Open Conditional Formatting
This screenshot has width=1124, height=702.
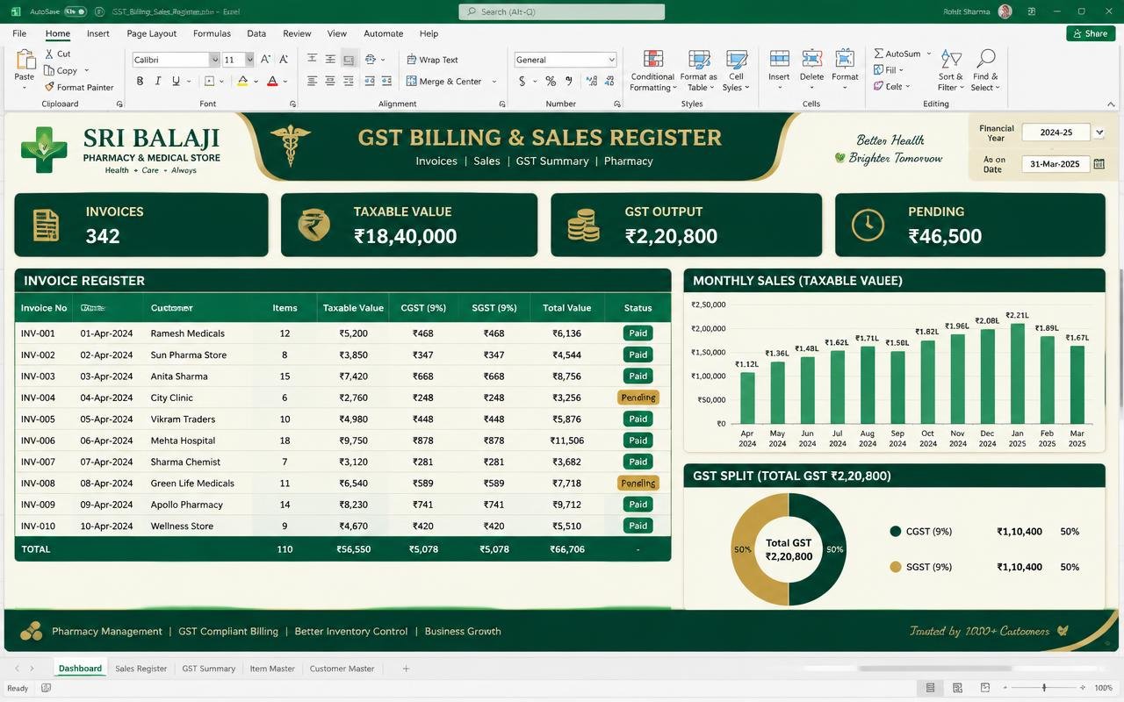(x=653, y=70)
